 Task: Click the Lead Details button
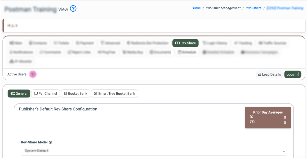269,75
